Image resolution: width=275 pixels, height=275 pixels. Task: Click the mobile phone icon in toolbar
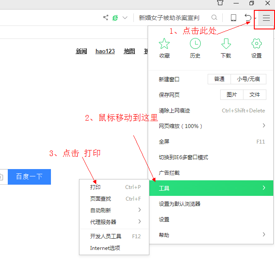[x=234, y=18]
